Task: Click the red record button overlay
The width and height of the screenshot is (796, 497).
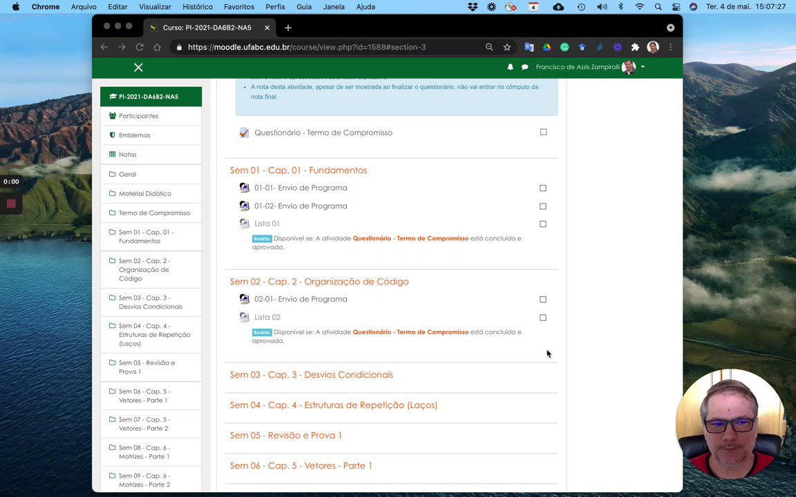Action: (11, 203)
